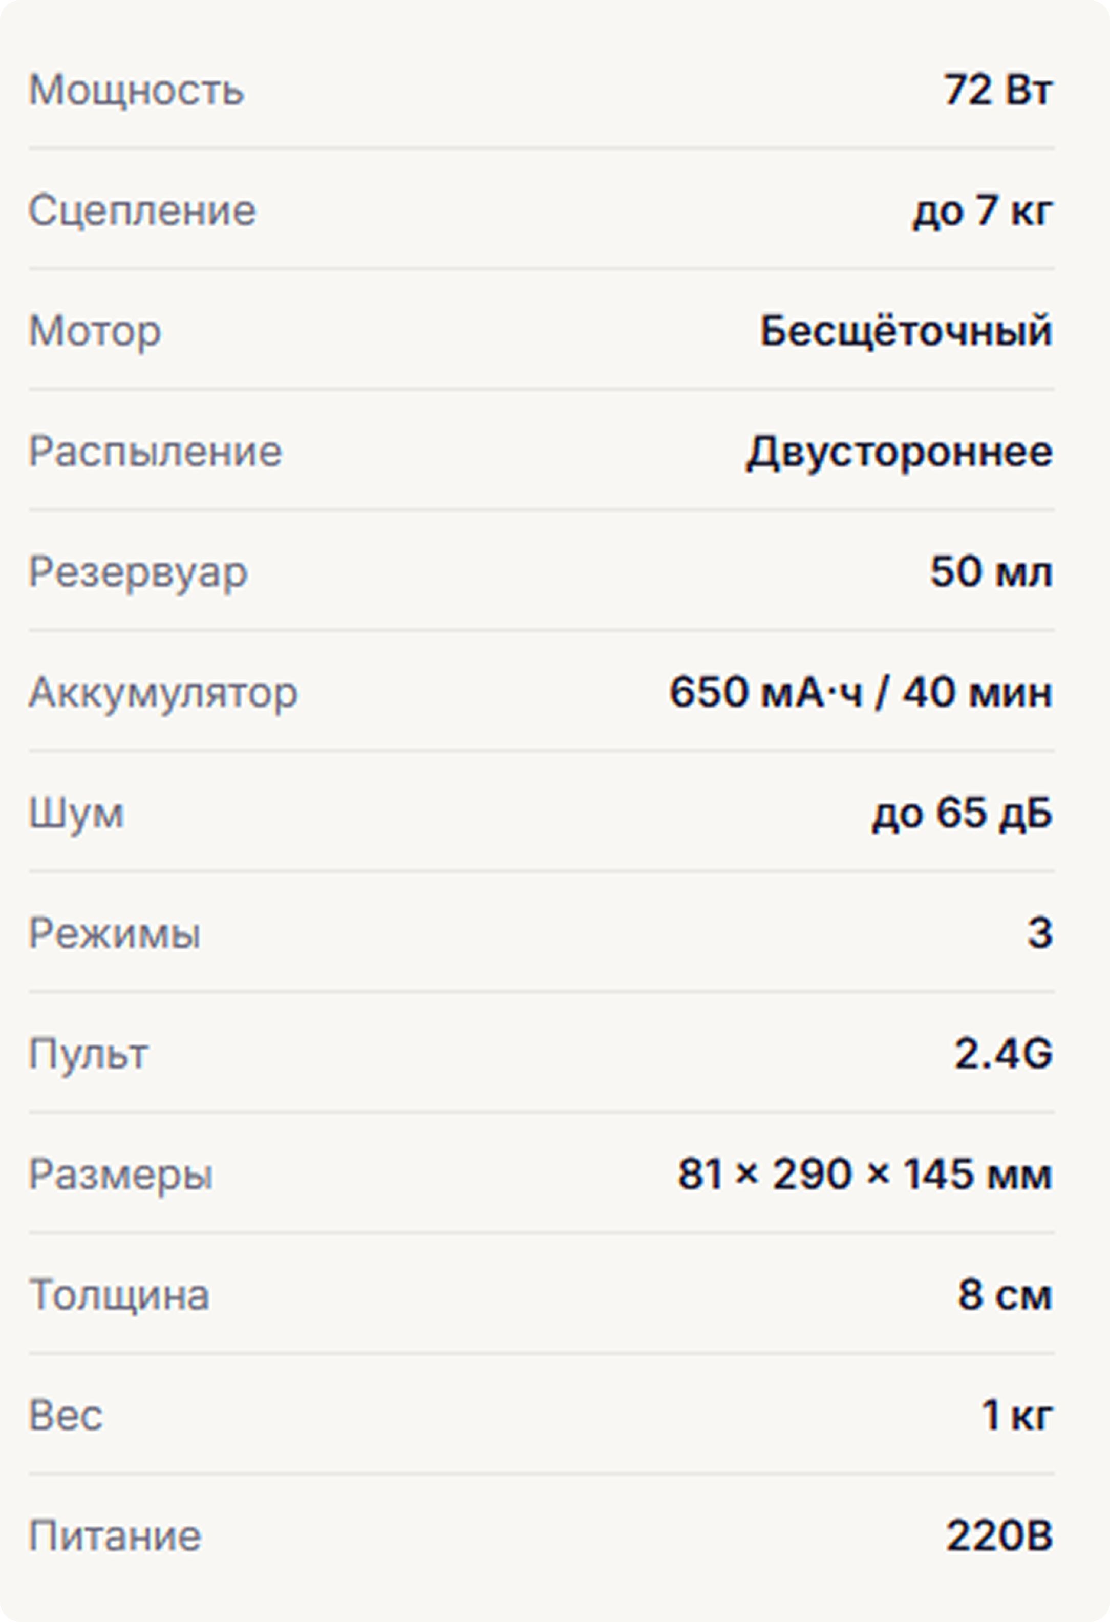Select the "650 мА·ч / 40 мин" value
Image resolution: width=1110 pixels, height=1622 pixels.
coord(860,693)
